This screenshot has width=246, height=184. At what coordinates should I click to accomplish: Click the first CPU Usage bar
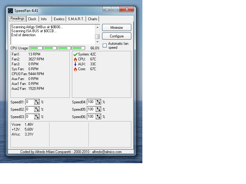36,48
